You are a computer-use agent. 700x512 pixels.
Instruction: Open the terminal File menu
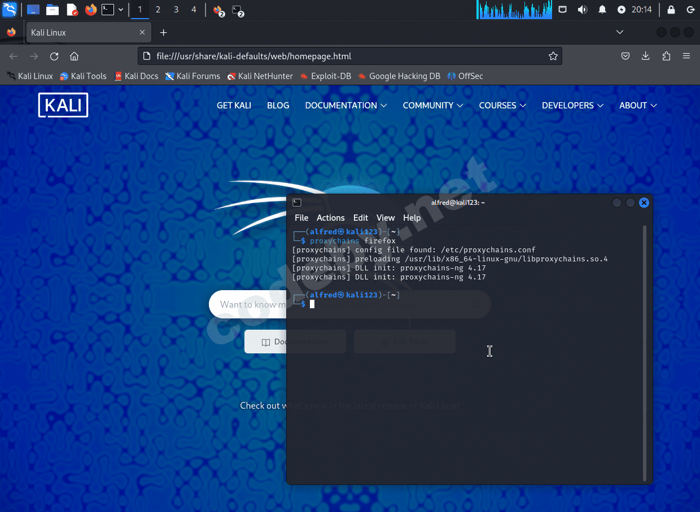(301, 217)
